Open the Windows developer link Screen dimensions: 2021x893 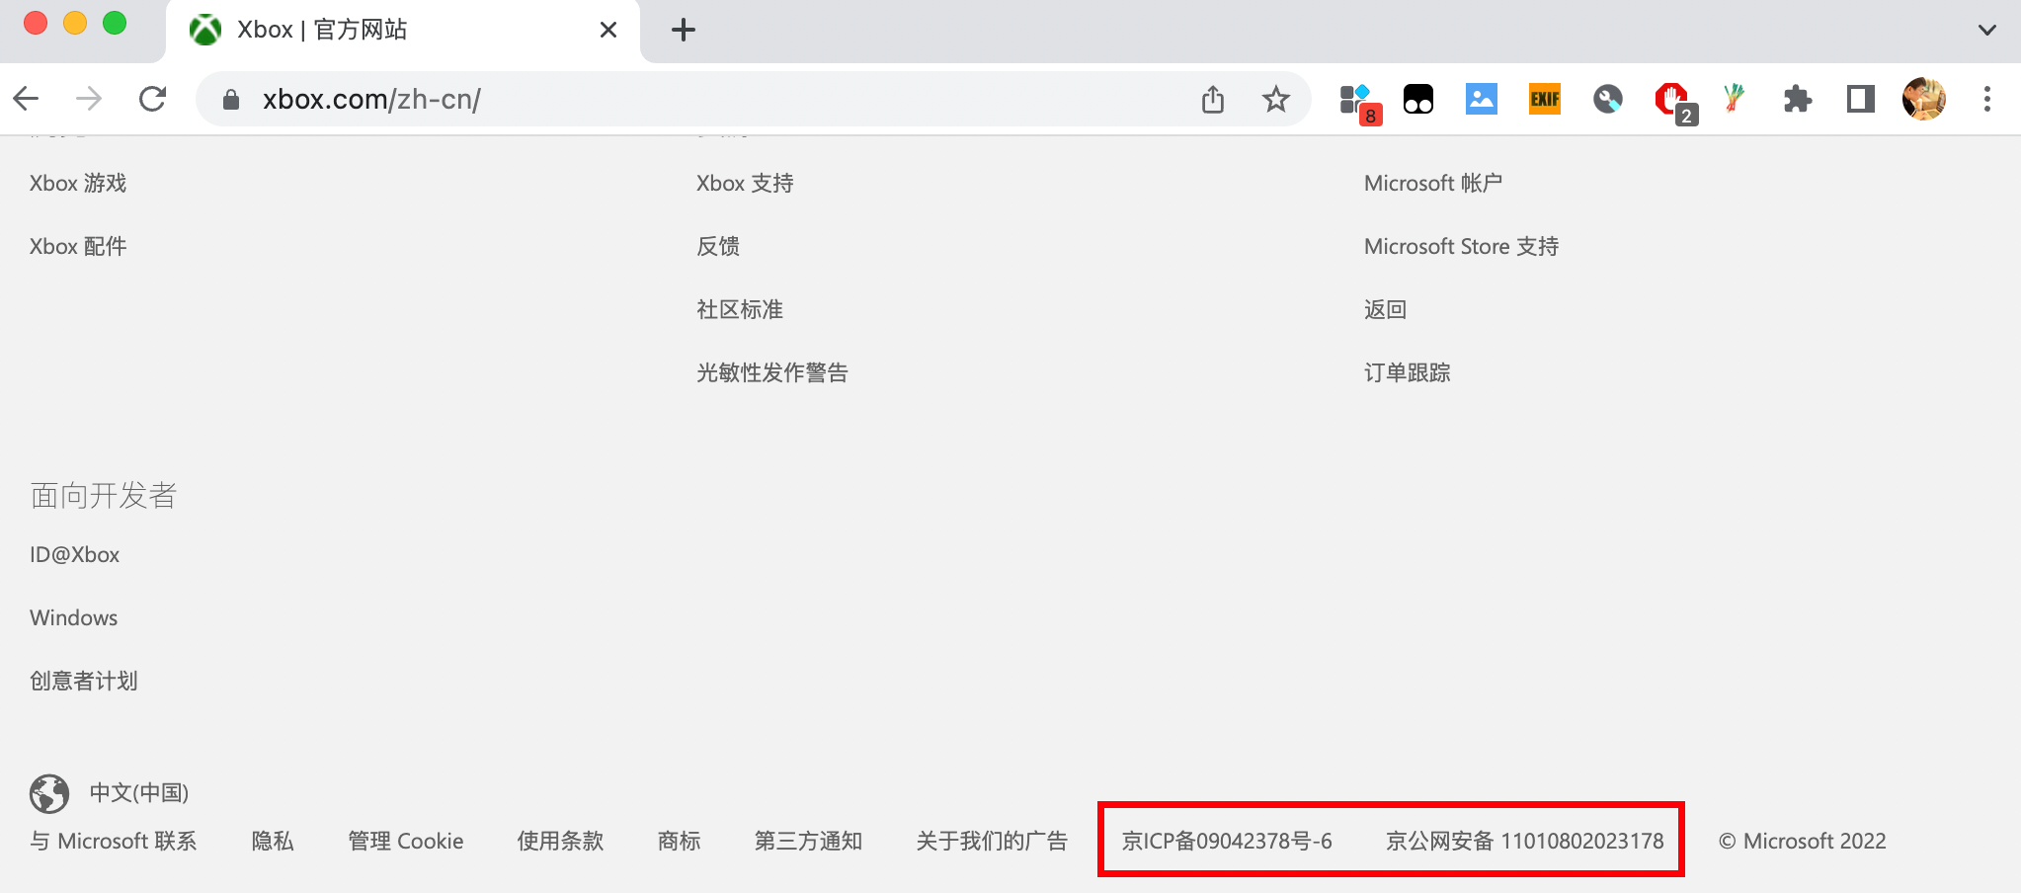click(73, 618)
